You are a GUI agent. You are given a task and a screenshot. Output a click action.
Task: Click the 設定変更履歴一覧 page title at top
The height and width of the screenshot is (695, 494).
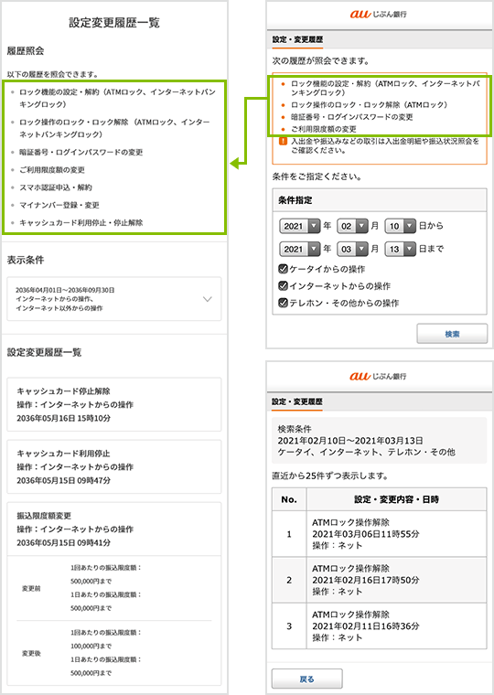(114, 23)
